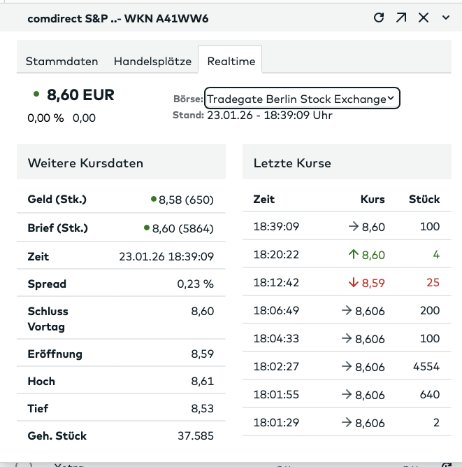Switch to the Stammdaten tab
Image resolution: width=462 pixels, height=467 pixels.
62,61
